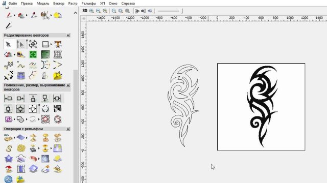Select the arrow vector selection tool

tap(9, 44)
